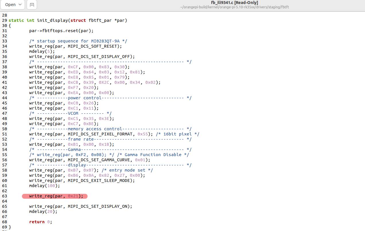Image resolution: width=365 pixels, height=231 pixels.
Task: Click the mdelay(5); line
Action: click(x=42, y=51)
